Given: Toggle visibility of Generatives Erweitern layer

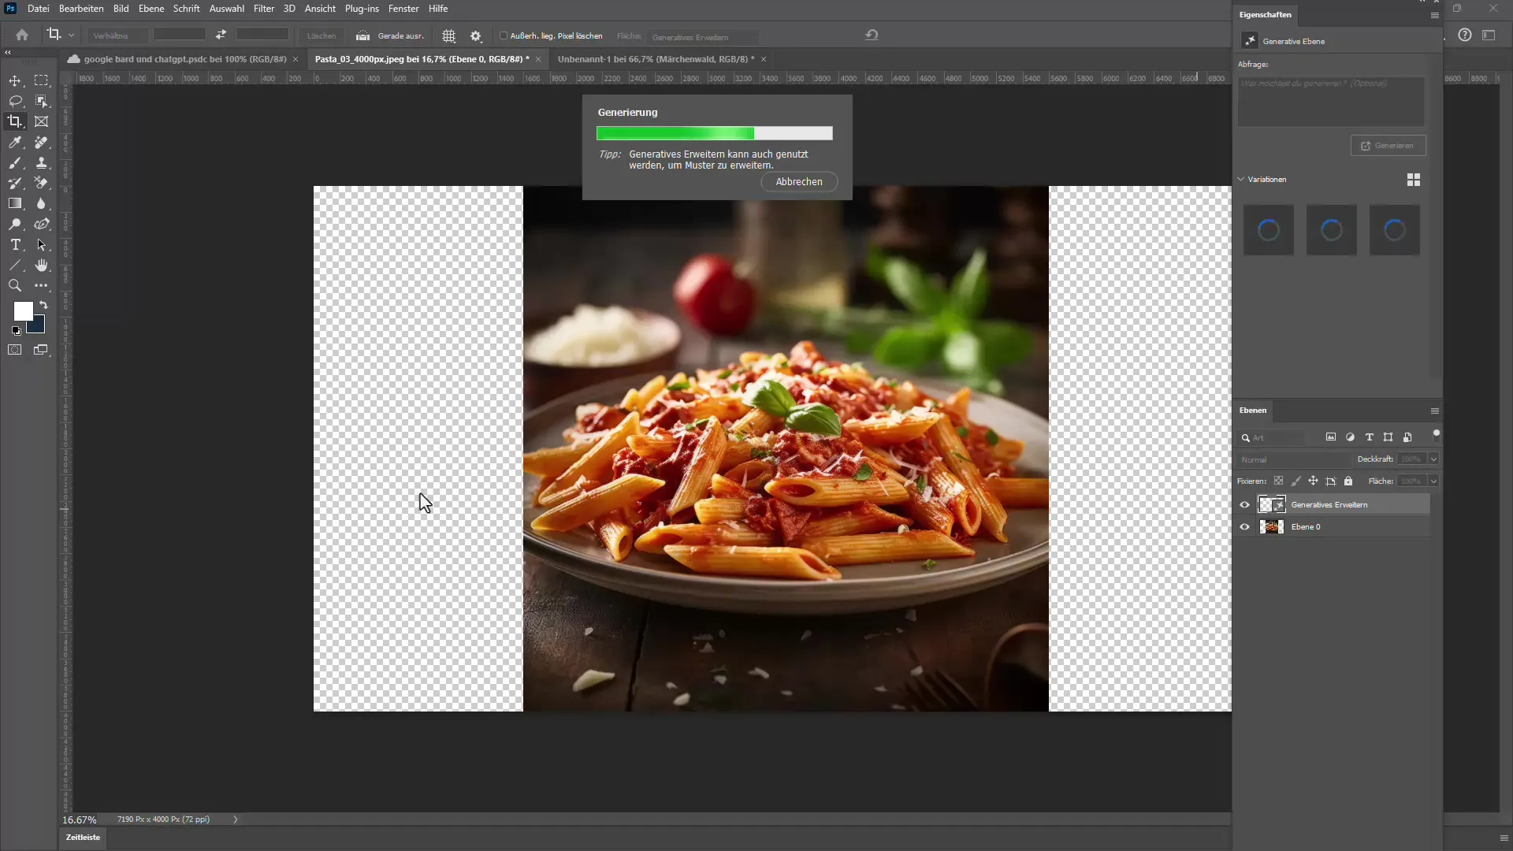Looking at the screenshot, I should 1243,504.
